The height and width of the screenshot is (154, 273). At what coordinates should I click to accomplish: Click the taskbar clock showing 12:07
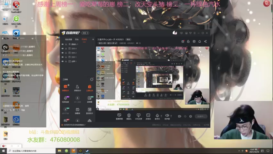coord(254,151)
